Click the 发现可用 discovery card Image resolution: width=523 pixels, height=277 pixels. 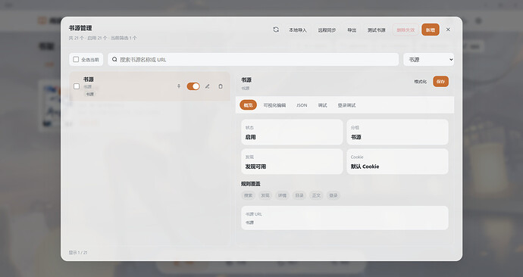point(292,161)
